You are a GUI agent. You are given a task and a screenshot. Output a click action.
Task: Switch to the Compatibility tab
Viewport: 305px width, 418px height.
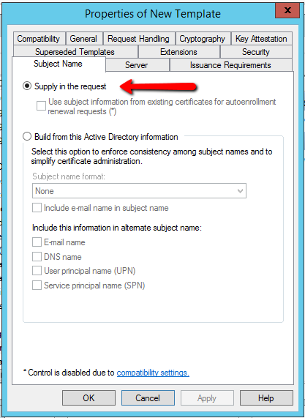click(39, 39)
